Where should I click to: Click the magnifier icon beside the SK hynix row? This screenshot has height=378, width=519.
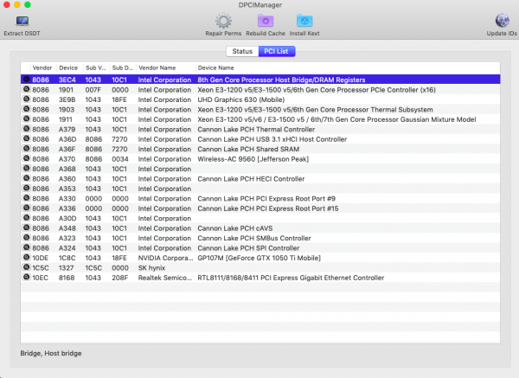(26, 268)
